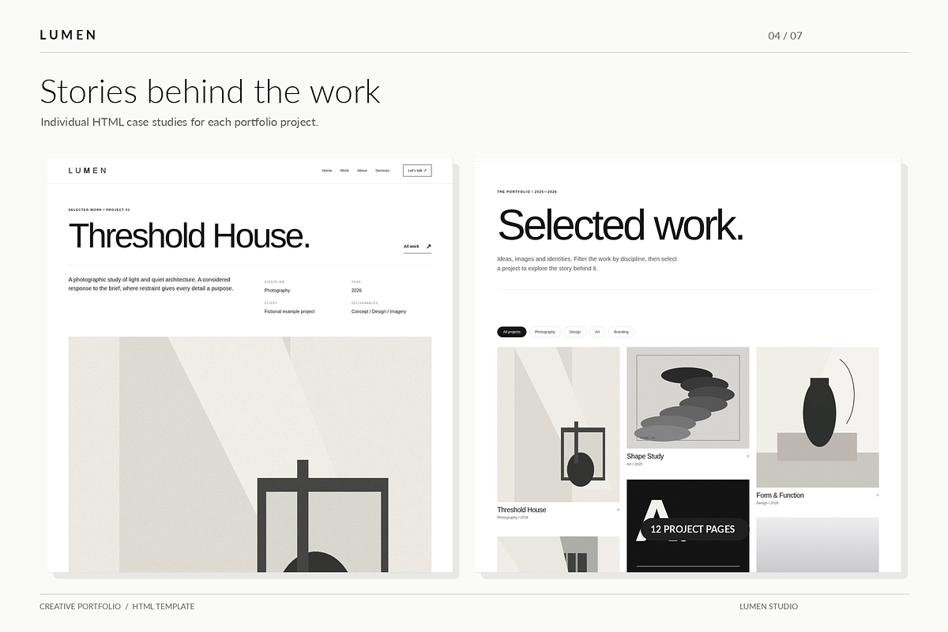Click the Threshold House hero image

point(250,454)
